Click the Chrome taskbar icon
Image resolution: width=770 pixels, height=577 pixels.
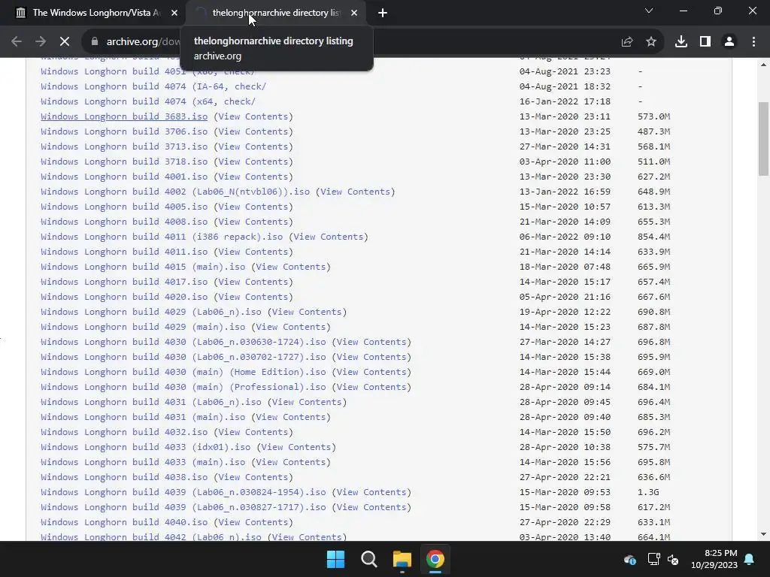coord(435,559)
